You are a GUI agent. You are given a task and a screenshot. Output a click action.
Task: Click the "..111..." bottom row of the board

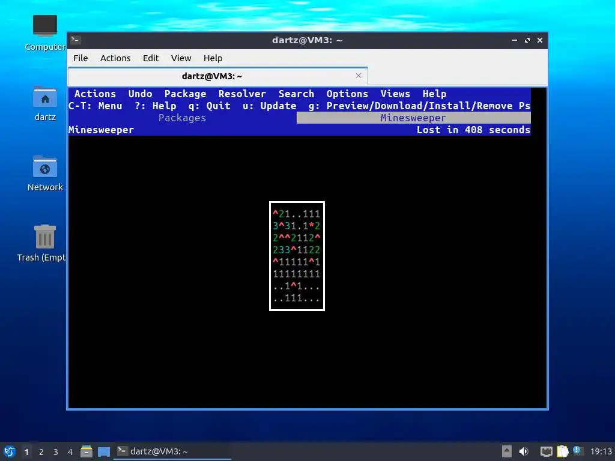pos(297,298)
